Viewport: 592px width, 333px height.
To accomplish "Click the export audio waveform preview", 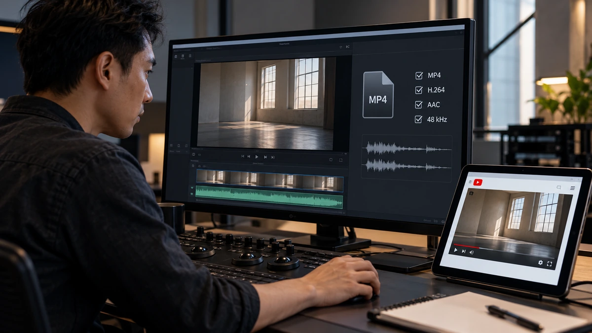I will (x=407, y=157).
